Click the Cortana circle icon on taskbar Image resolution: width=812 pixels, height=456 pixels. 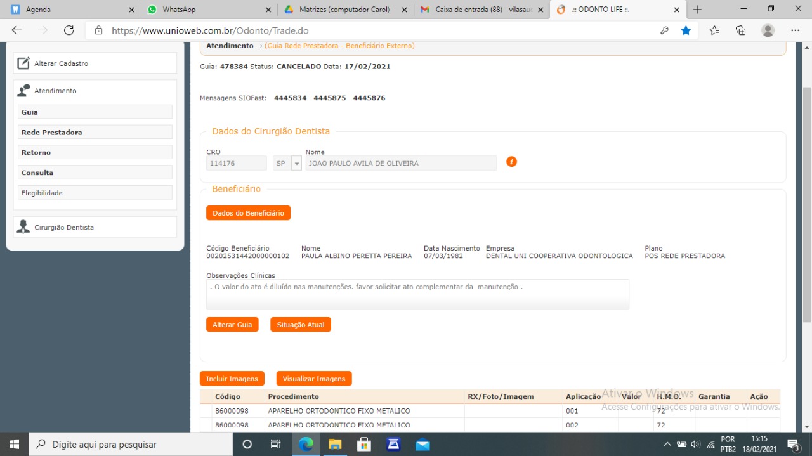coord(247,444)
